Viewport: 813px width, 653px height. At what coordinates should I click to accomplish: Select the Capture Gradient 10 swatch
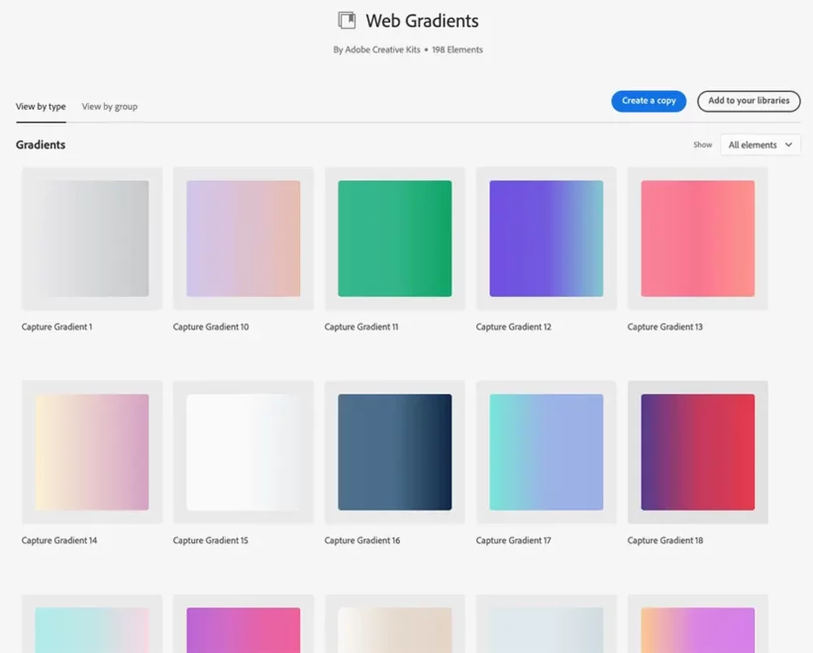coord(243,237)
